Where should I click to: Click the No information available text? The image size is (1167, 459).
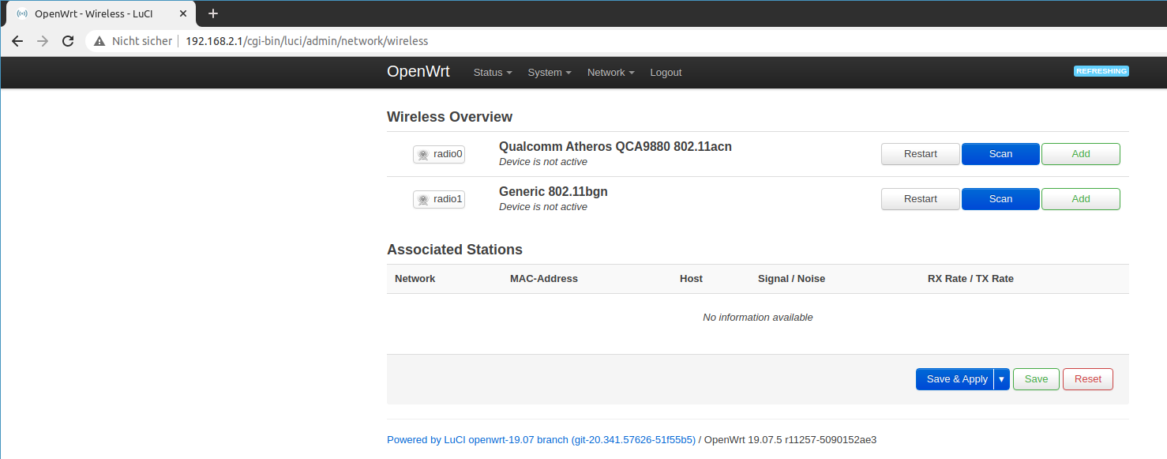tap(758, 318)
